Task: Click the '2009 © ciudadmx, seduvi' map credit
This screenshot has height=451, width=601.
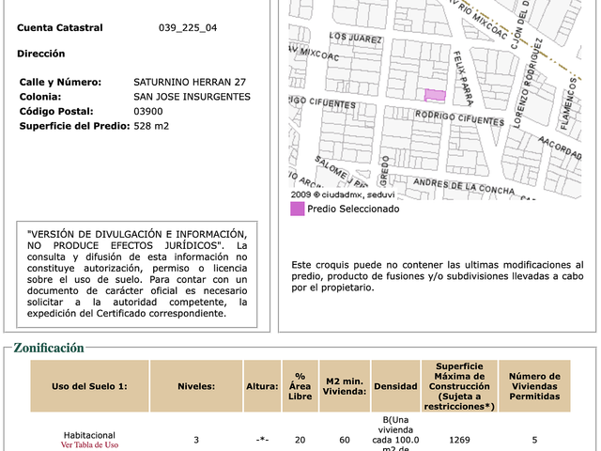Action: [x=343, y=194]
